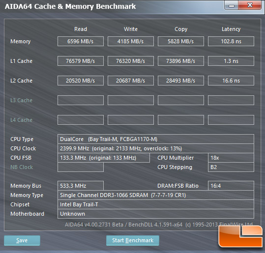
Task: Click the AIDA64 Cache & Memory Benchmark title
Action: [70, 6]
